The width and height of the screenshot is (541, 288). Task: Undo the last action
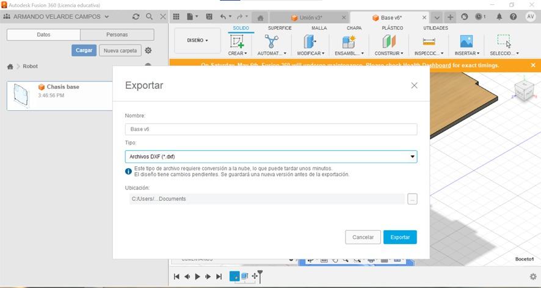[x=225, y=16]
